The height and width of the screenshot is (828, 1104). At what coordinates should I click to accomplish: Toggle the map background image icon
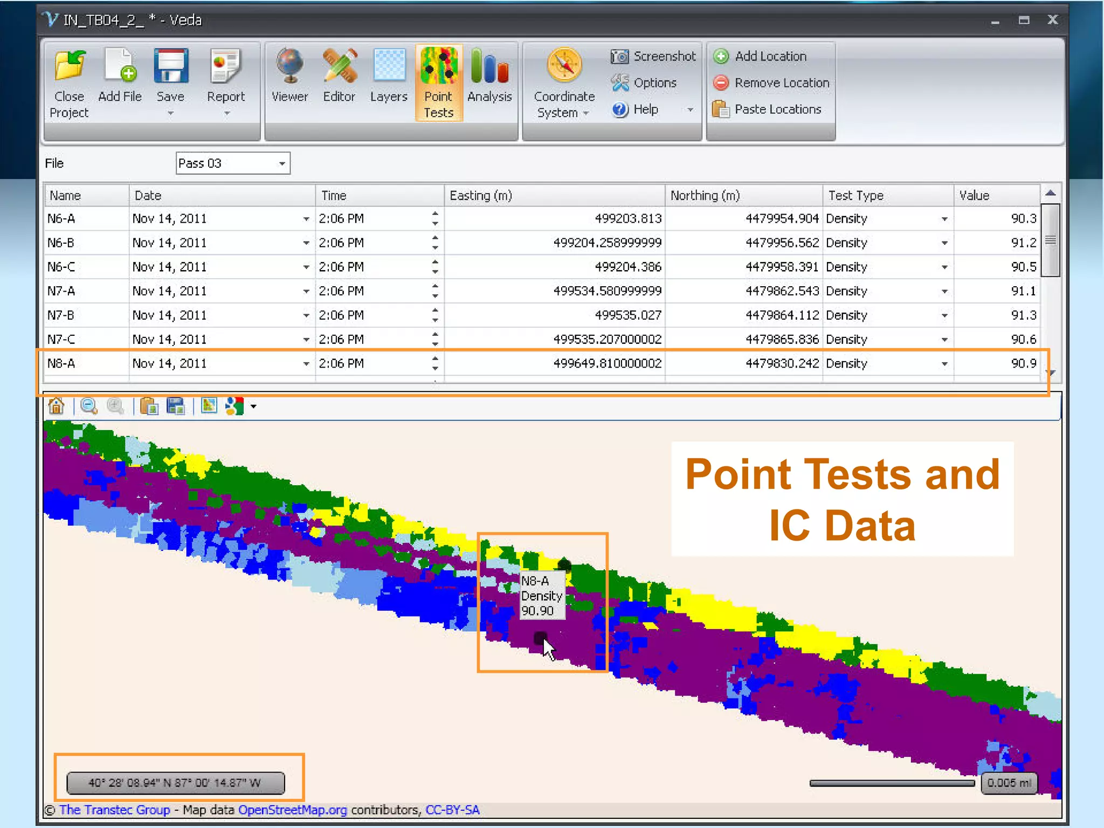[209, 405]
